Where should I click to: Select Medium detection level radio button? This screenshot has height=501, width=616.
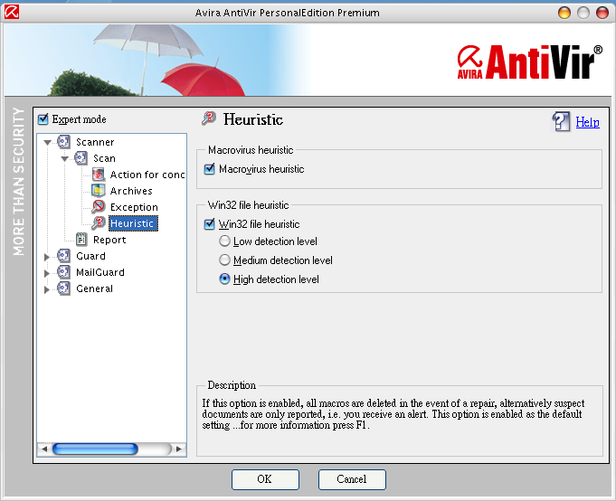coord(224,260)
